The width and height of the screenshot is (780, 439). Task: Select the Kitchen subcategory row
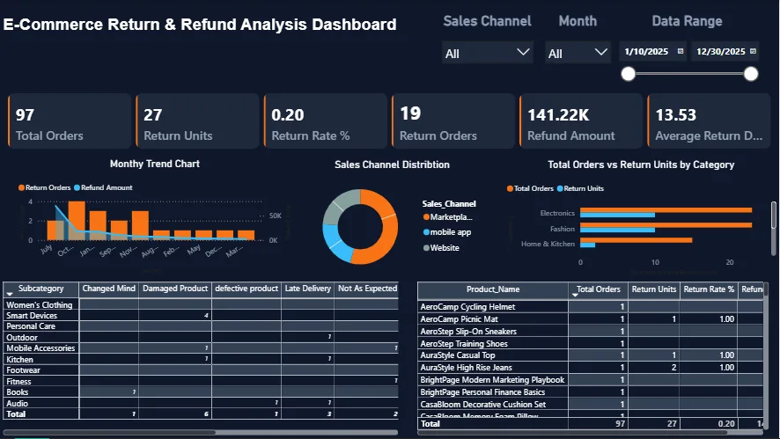[x=201, y=359]
